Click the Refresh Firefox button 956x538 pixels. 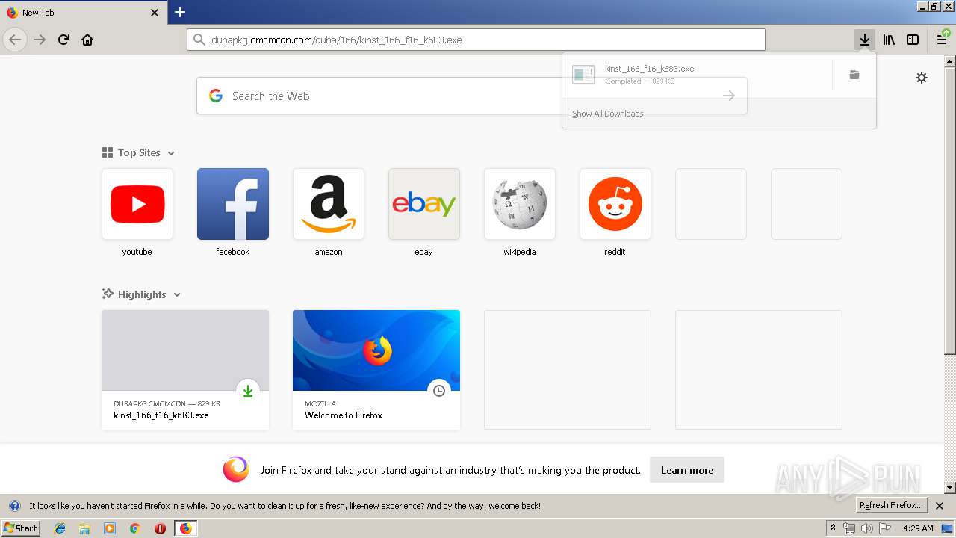[x=892, y=505]
